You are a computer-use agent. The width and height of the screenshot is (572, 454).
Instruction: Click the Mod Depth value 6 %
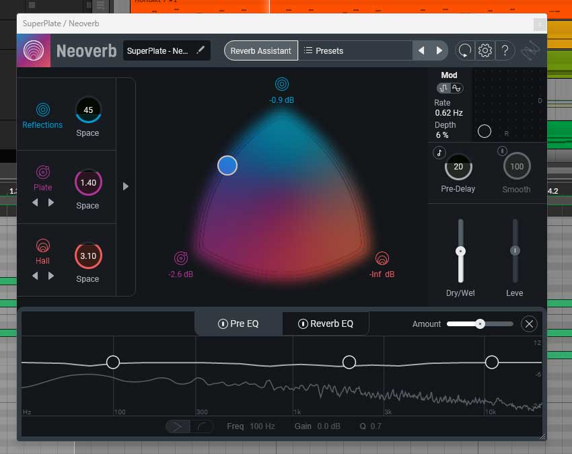[442, 135]
